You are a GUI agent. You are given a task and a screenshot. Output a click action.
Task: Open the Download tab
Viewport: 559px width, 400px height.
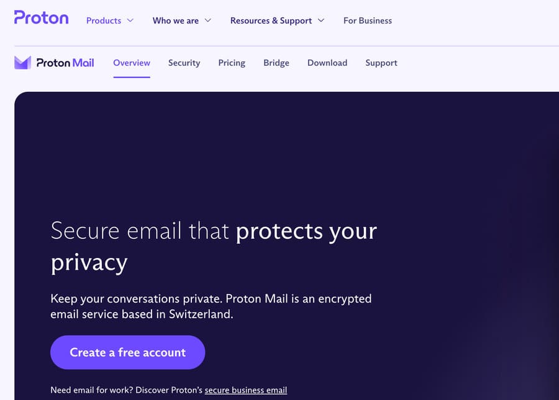point(327,63)
